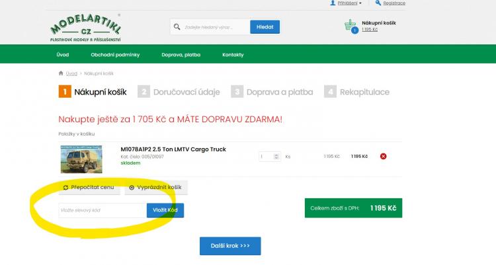Open Obchodní podmínky menu item
The width and height of the screenshot is (496, 265).
tap(115, 55)
